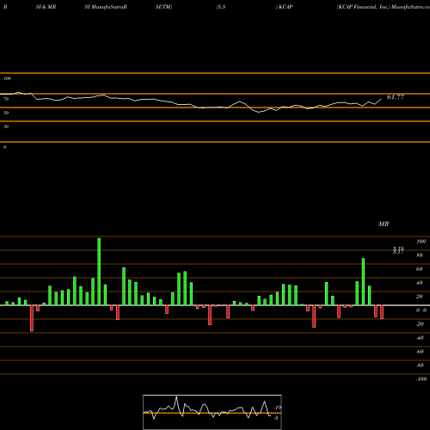The width and height of the screenshot is (430, 430).
Task: Click the MR axis label 20 on right
Action: click(x=420, y=297)
